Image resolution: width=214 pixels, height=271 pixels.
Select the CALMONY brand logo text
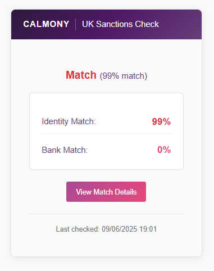click(46, 24)
